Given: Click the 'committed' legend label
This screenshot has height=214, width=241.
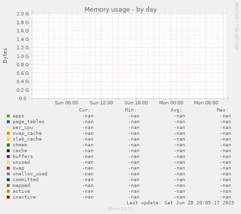Looking at the screenshot, I should pos(26,180).
